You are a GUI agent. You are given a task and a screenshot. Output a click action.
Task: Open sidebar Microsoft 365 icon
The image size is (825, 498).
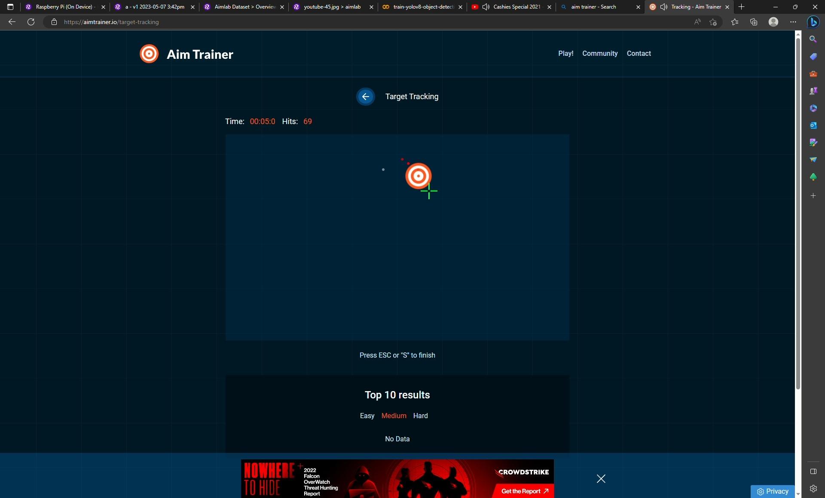[x=813, y=108]
